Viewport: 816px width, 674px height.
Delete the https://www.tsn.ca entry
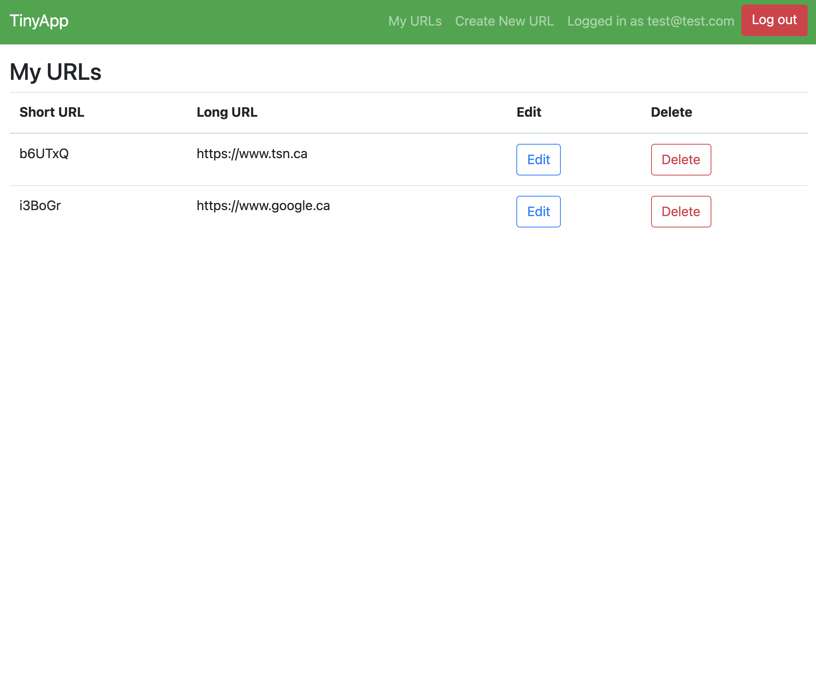coord(681,159)
